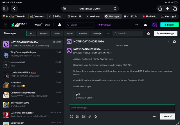Insert an emoji in the message
The width and height of the screenshot is (180, 125).
(71, 116)
